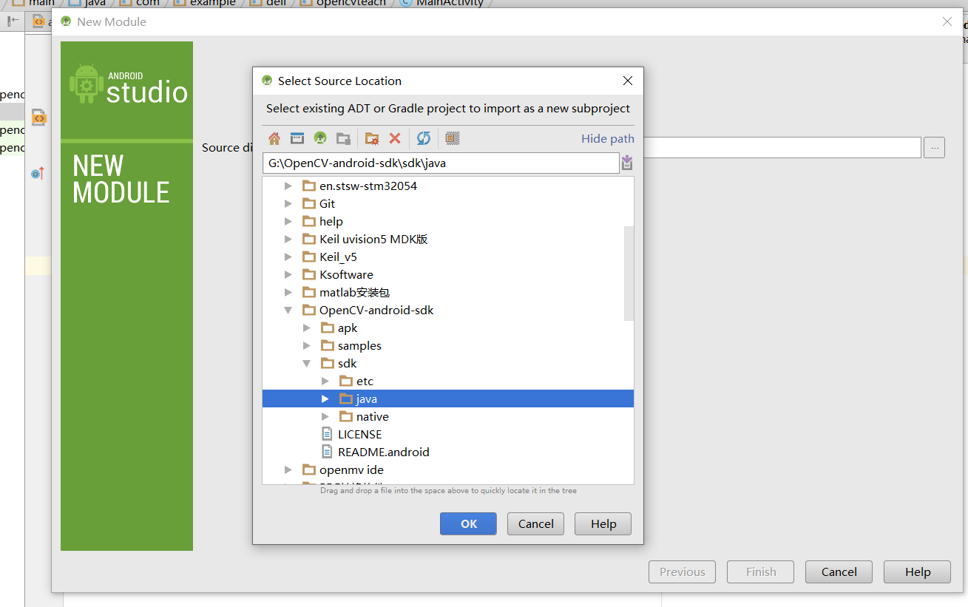Image resolution: width=968 pixels, height=607 pixels.
Task: Expand the en.stsw-stm32054 folder
Action: (288, 186)
